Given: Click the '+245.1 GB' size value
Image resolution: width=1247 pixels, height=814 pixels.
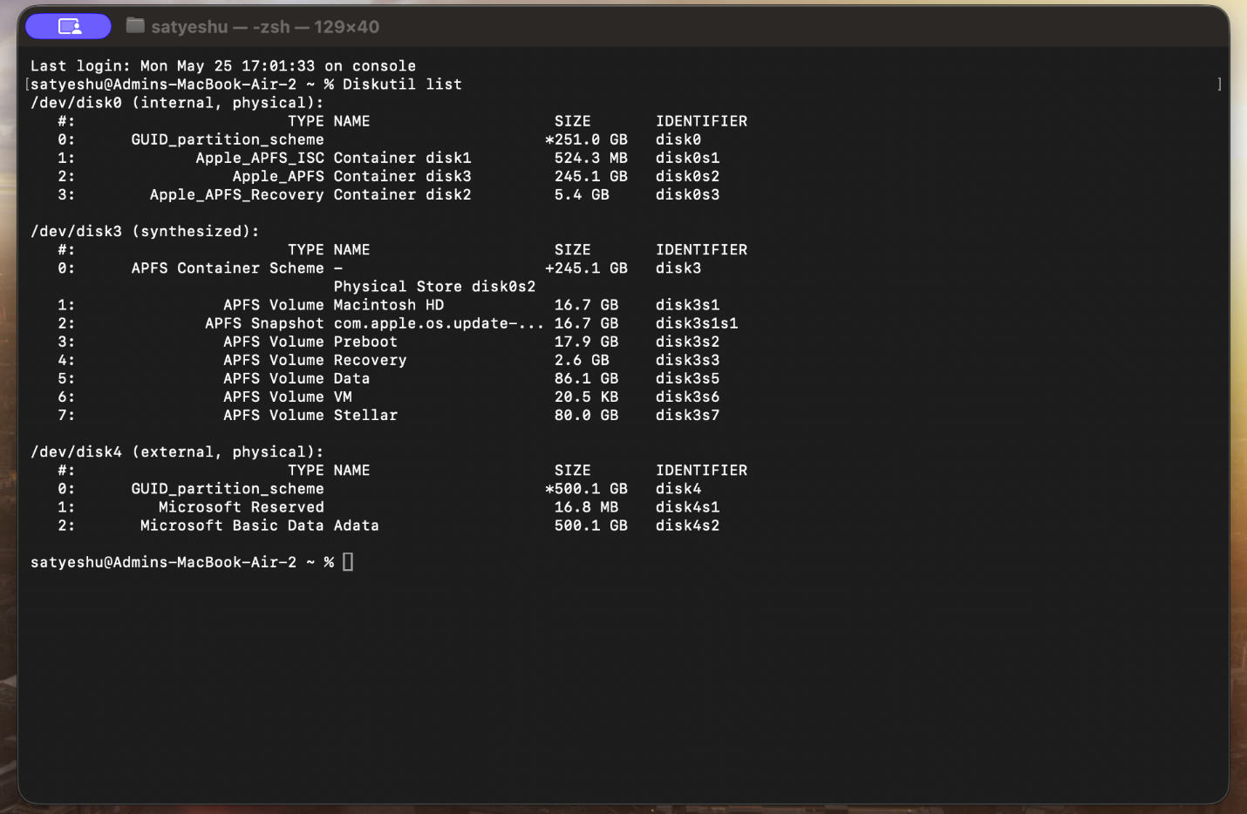Looking at the screenshot, I should [x=586, y=268].
